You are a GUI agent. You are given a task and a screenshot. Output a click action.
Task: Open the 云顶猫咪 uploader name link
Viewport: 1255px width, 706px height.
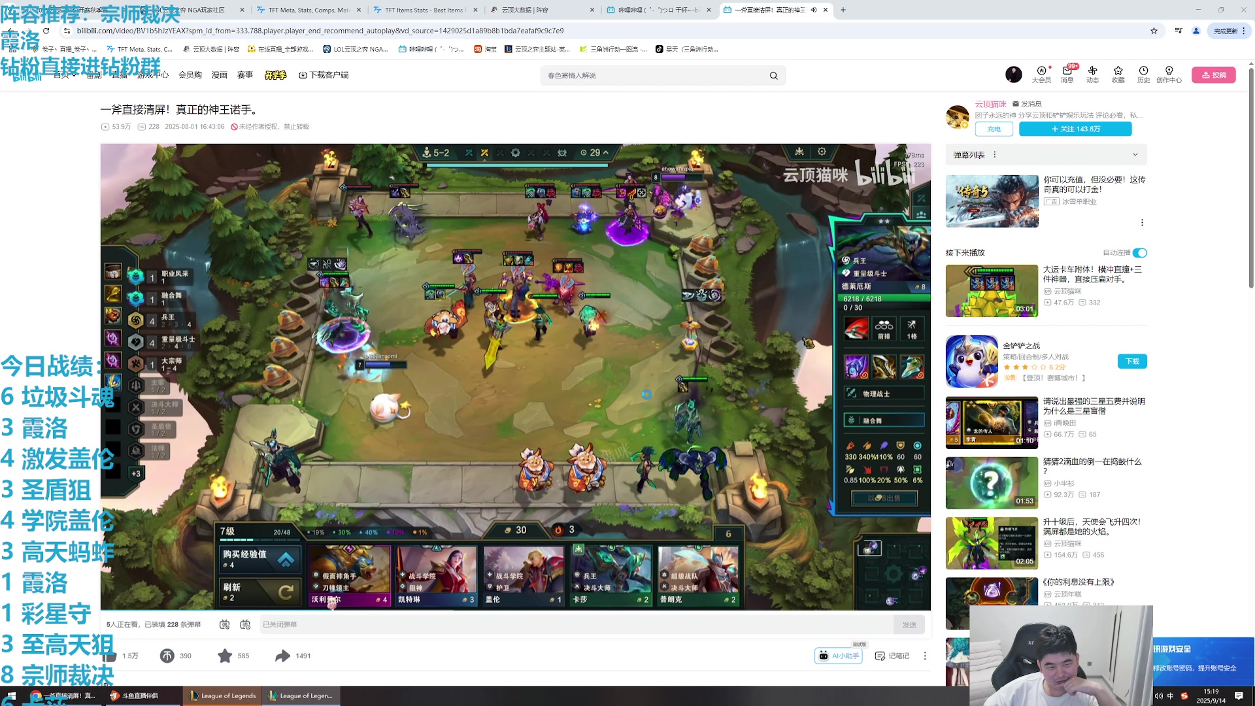click(990, 104)
